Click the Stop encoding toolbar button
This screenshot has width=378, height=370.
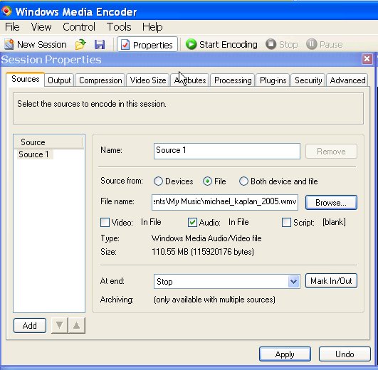click(x=282, y=45)
